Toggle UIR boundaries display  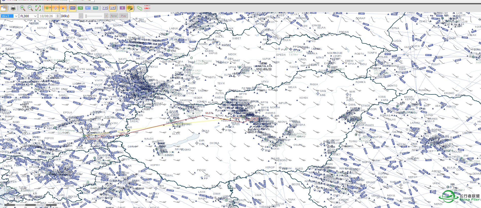click(x=113, y=8)
